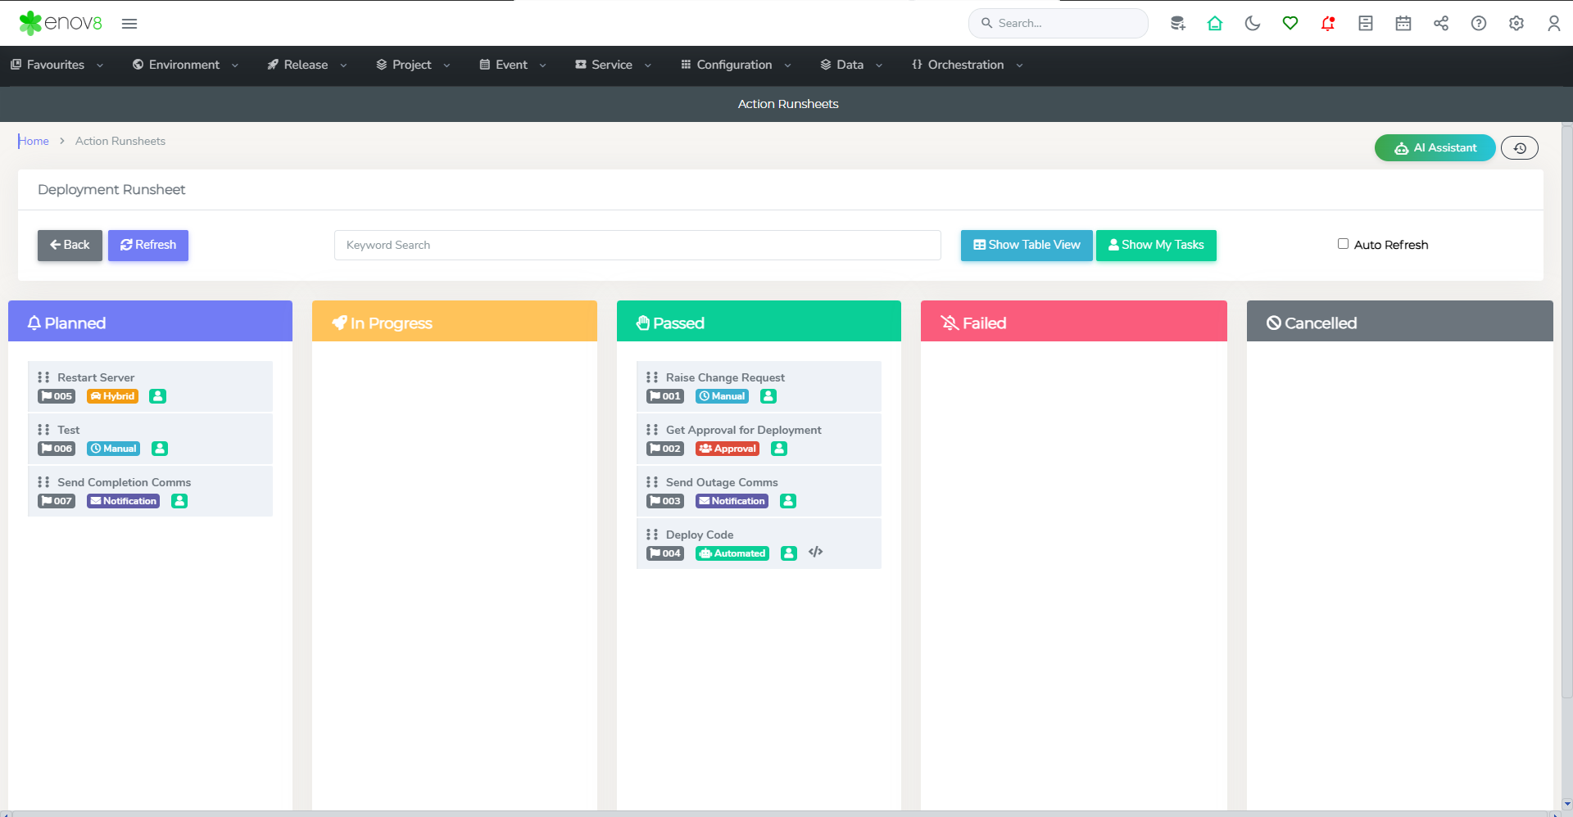
Task: Click the history icon beside AI Assistant
Action: [1519, 148]
